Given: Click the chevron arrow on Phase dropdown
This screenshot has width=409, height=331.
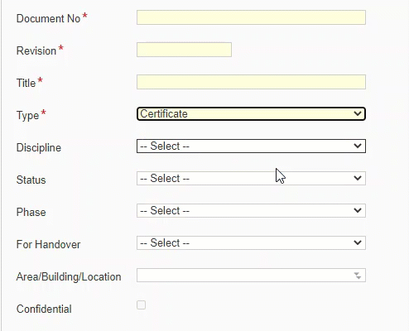Looking at the screenshot, I should 358,210.
